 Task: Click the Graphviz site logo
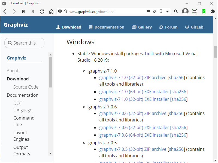click(x=16, y=25)
